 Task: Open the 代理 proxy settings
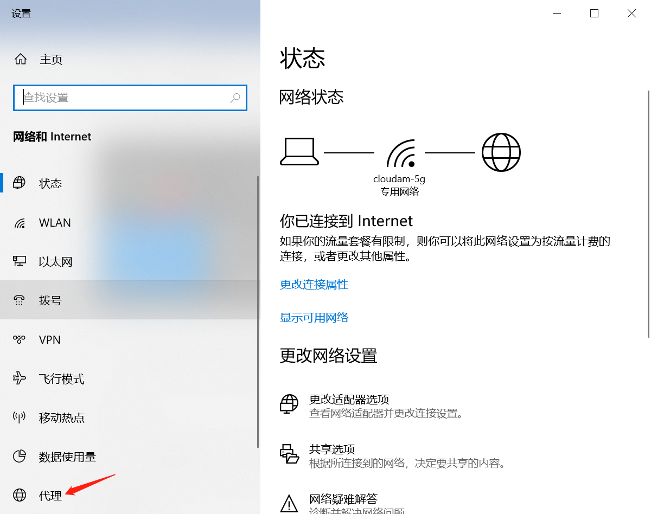pyautogui.click(x=130, y=495)
